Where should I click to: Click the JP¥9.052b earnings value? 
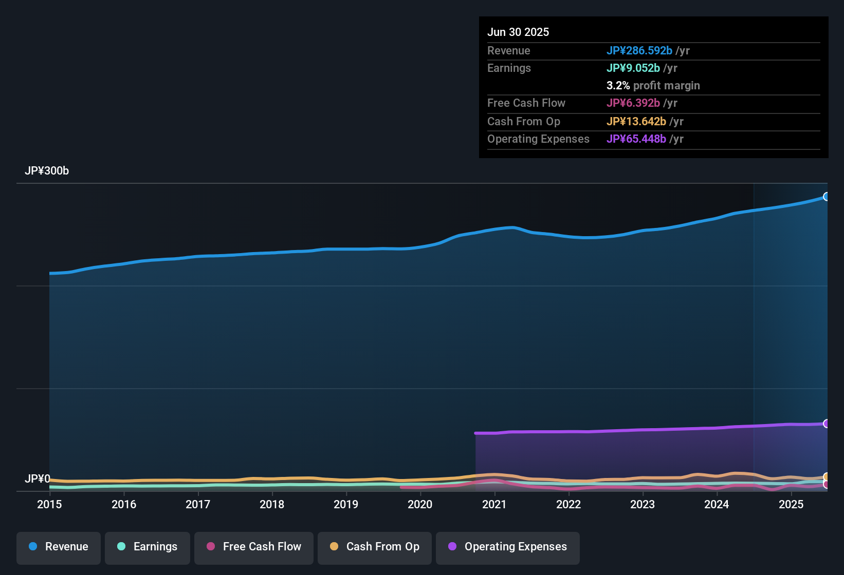tap(633, 68)
